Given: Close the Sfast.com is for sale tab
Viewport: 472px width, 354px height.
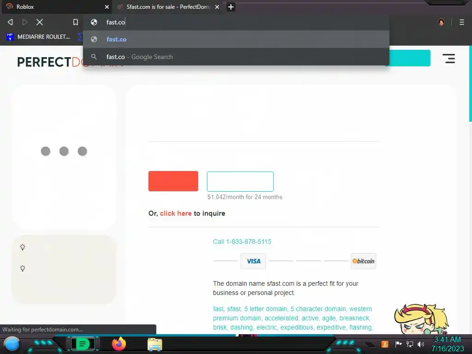Looking at the screenshot, I should 217,6.
